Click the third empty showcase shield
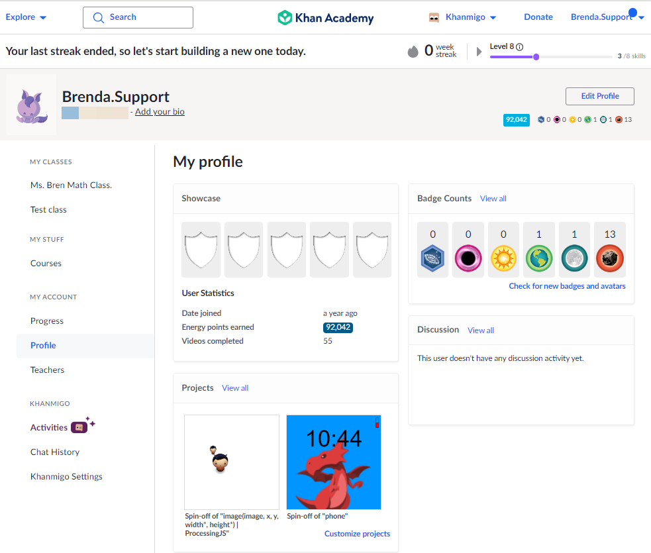Image resolution: width=651 pixels, height=553 pixels. point(287,250)
